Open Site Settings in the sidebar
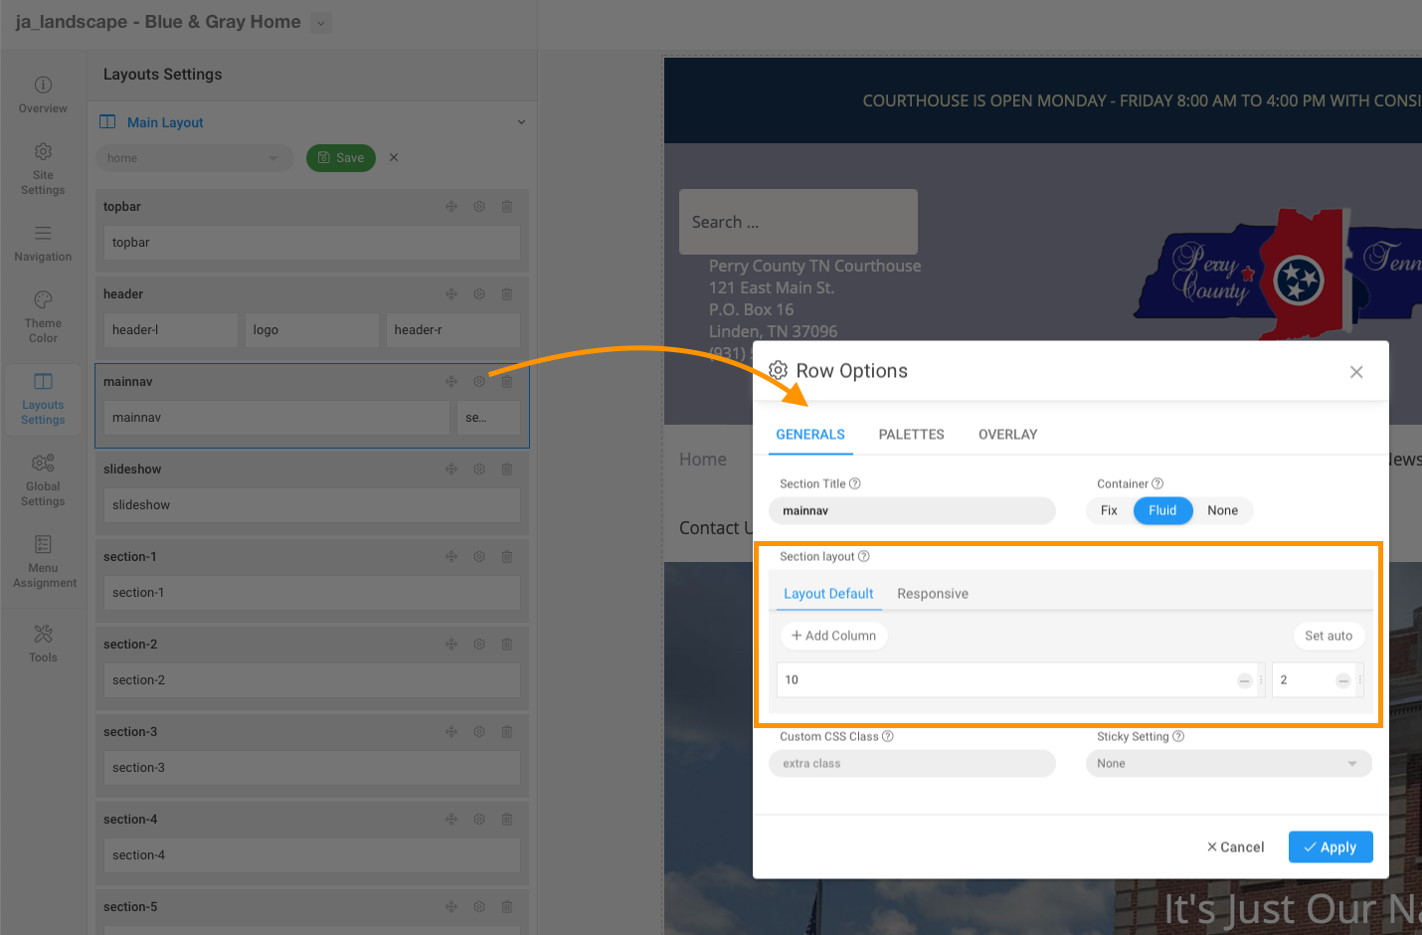 click(x=43, y=168)
